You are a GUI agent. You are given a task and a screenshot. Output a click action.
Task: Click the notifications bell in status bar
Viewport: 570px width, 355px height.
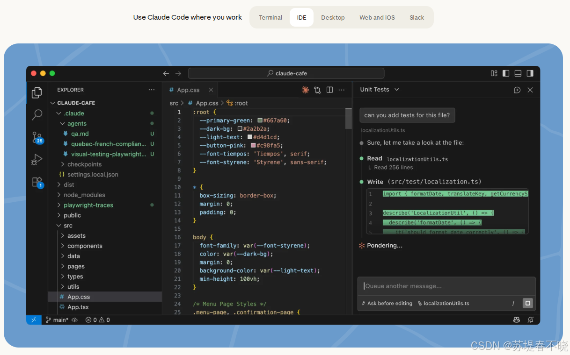(530, 320)
